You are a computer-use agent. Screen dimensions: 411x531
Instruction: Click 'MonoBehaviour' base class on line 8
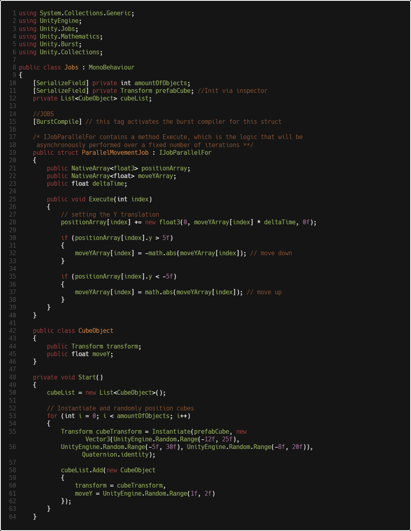(112, 68)
